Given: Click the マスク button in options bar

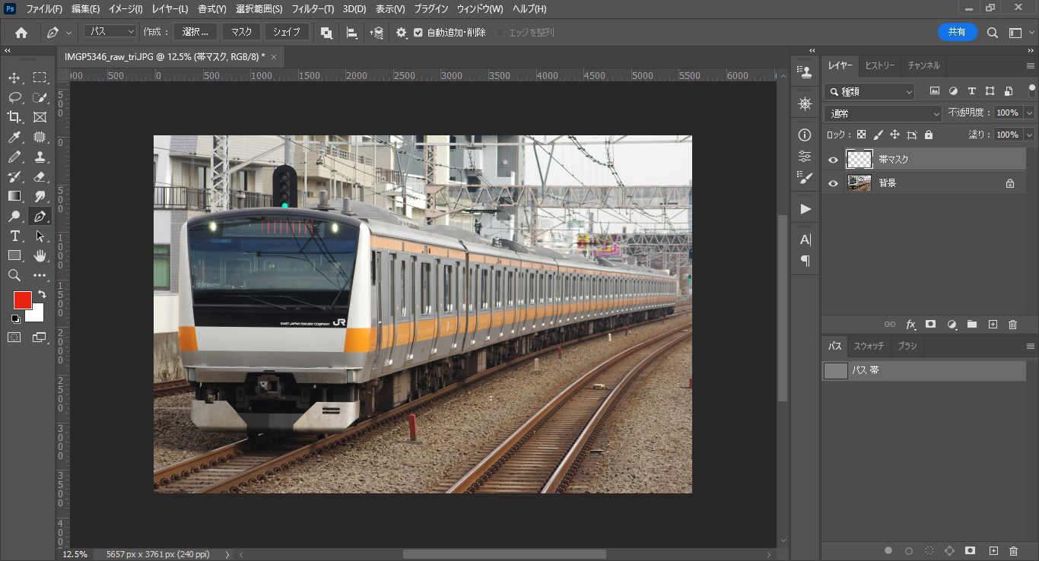Looking at the screenshot, I should 241,32.
